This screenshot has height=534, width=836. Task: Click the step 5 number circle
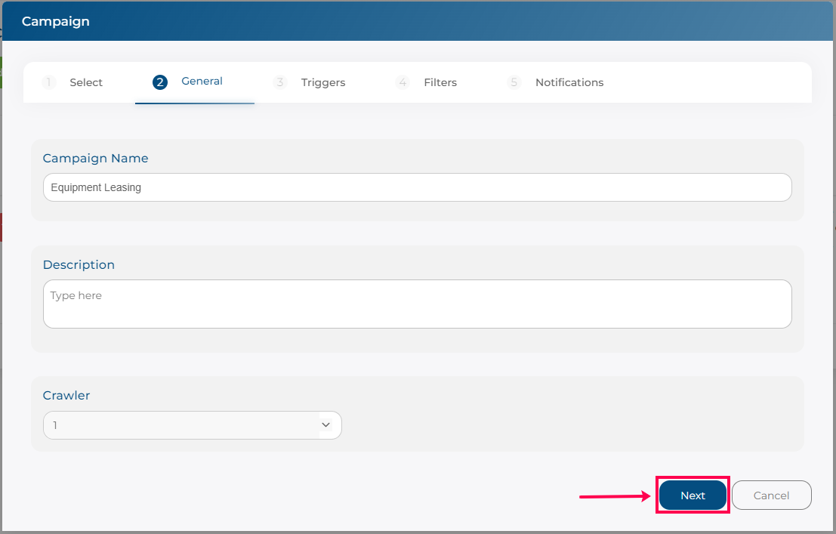[x=514, y=82]
